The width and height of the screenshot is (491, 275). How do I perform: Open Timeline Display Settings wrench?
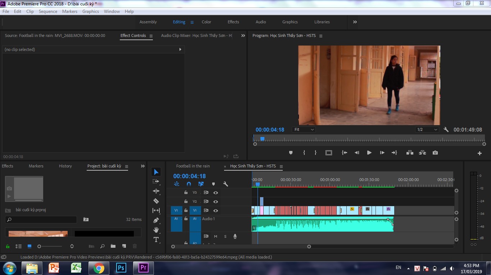pyautogui.click(x=226, y=184)
